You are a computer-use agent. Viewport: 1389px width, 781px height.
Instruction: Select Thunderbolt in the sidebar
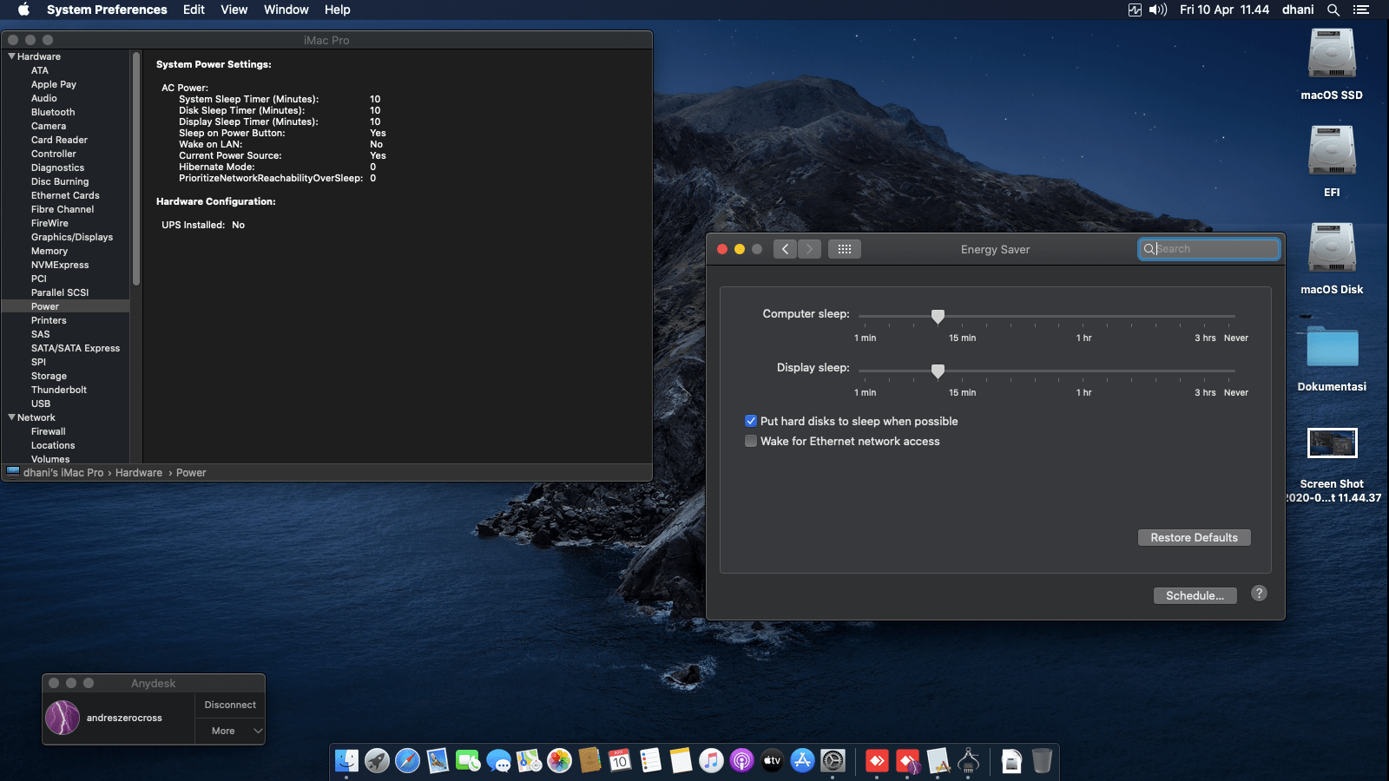coord(59,390)
